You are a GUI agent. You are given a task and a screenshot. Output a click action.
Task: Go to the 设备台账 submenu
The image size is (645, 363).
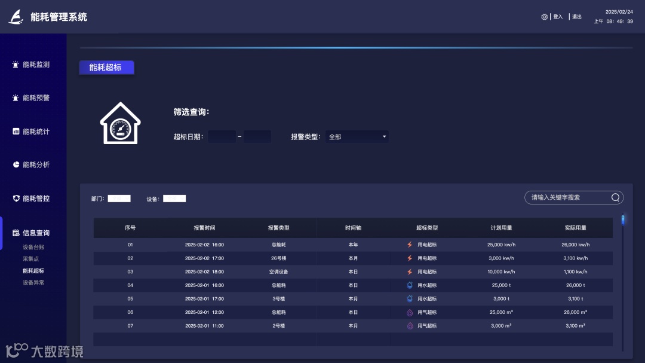click(x=33, y=247)
